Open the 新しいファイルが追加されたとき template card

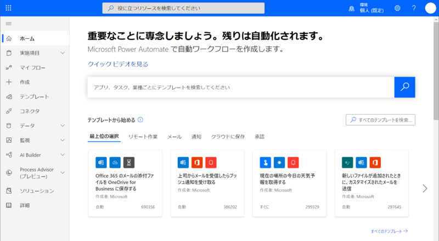tap(372, 183)
